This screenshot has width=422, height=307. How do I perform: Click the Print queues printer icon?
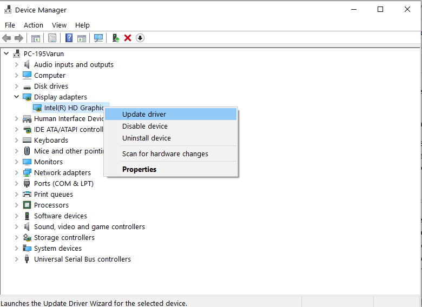(x=27, y=194)
